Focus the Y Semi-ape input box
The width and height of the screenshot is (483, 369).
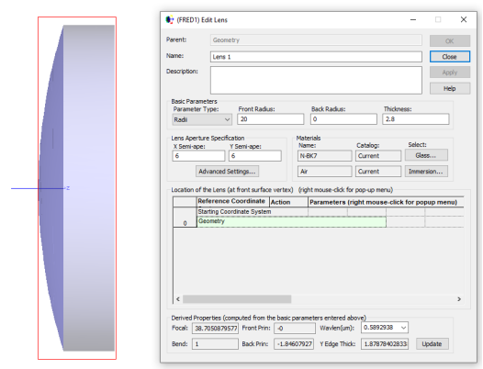[255, 156]
